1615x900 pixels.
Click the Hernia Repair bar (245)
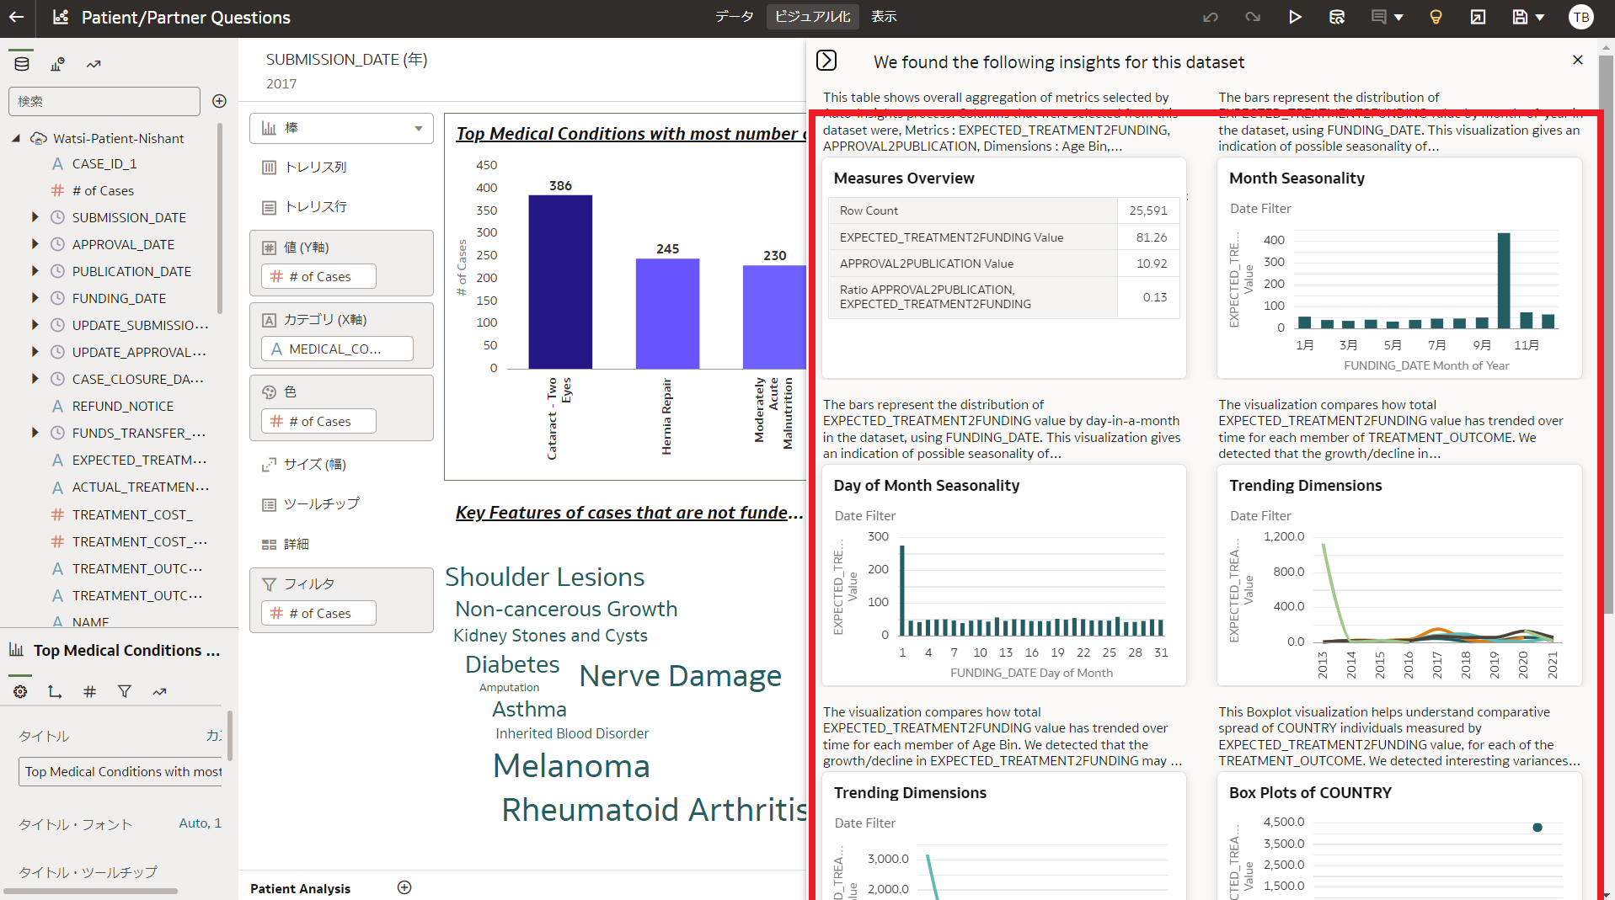(667, 313)
